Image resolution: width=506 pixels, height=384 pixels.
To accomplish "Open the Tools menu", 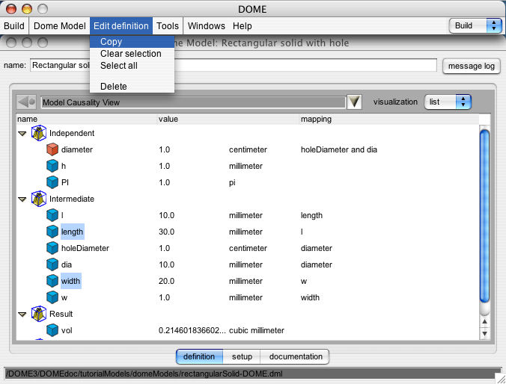I will pyautogui.click(x=168, y=25).
